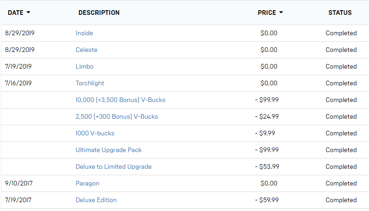Click the Limbo description link
Image resolution: width=369 pixels, height=211 pixels.
click(84, 66)
